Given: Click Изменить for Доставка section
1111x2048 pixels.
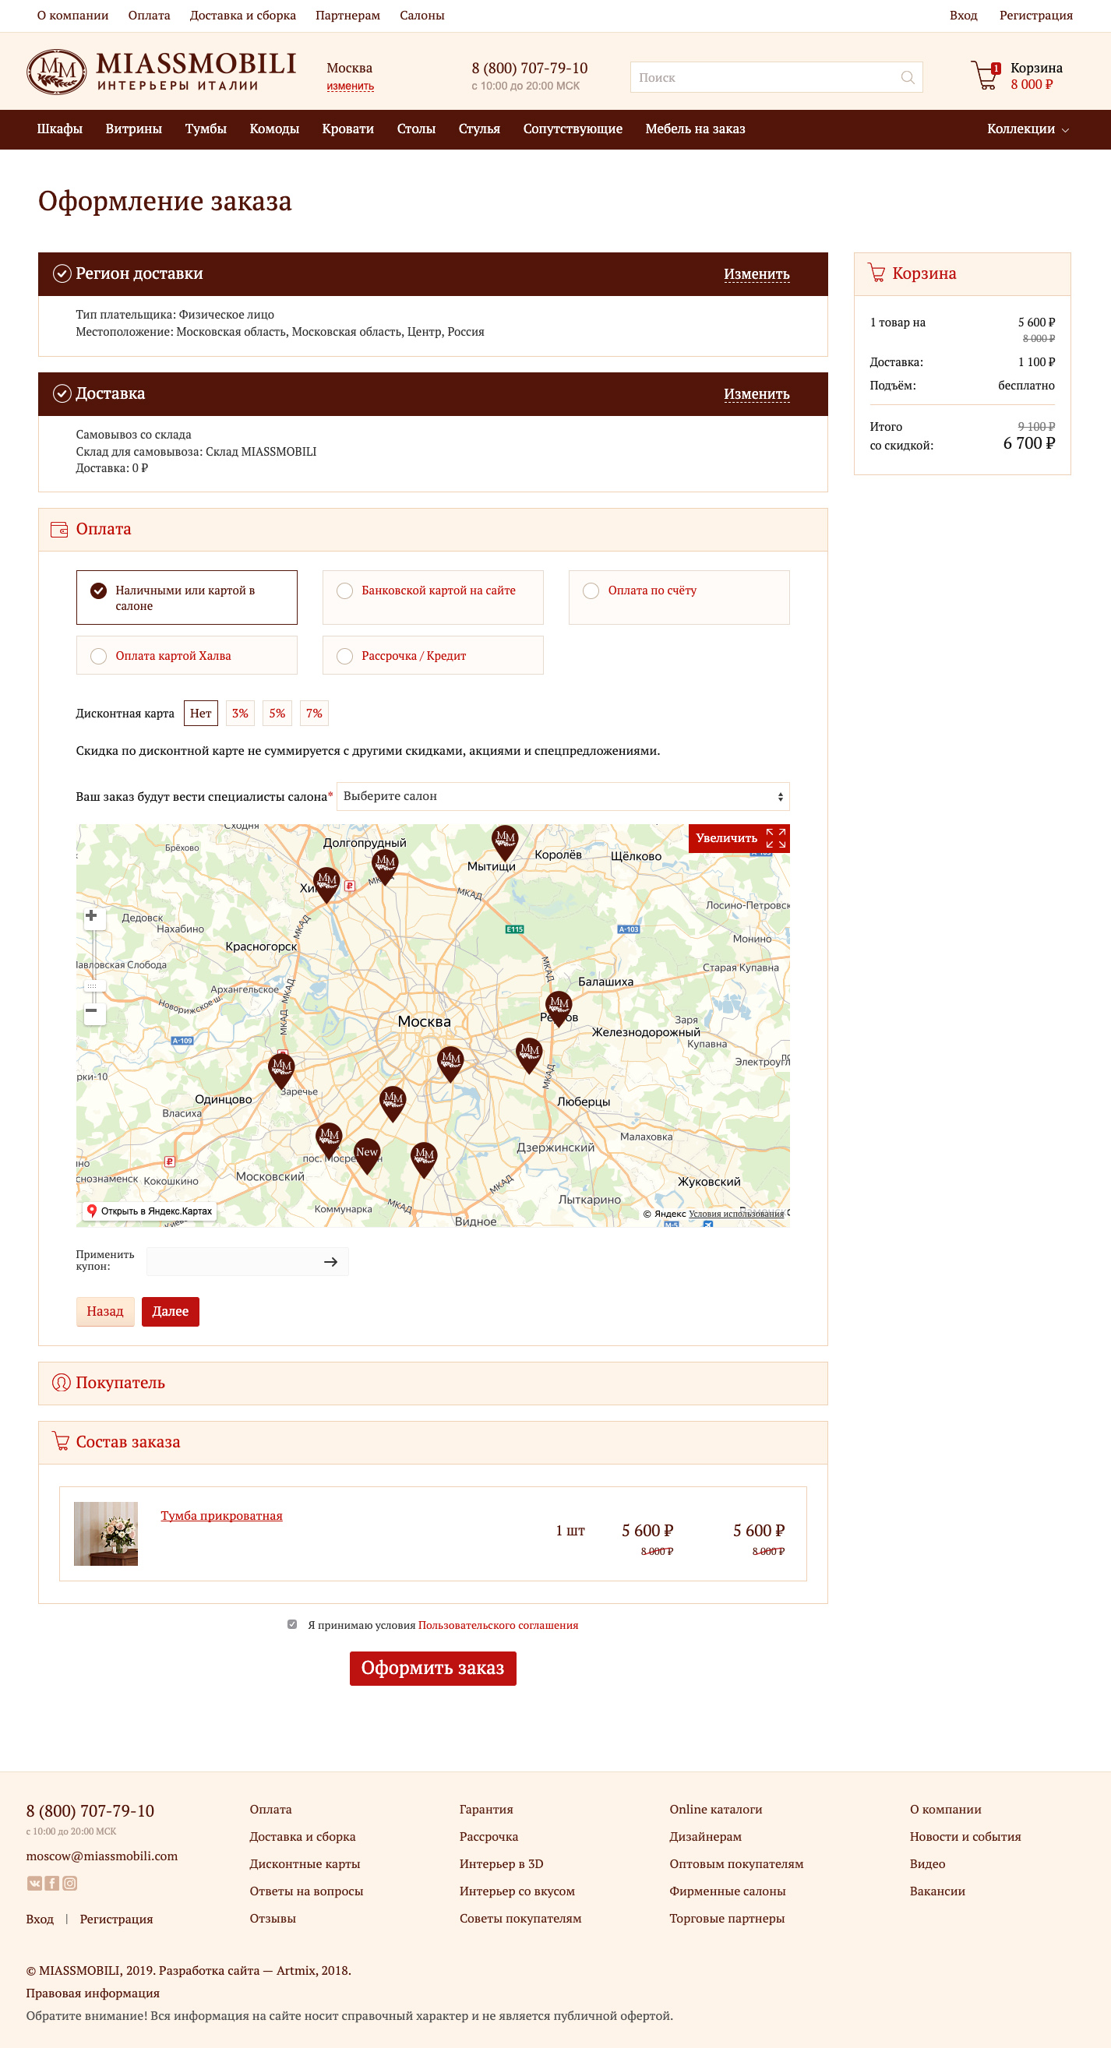Looking at the screenshot, I should (757, 394).
